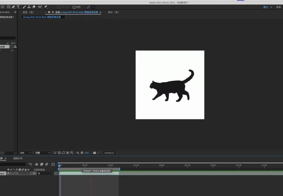This screenshot has width=283, height=196.
Task: Toggle the composition viewer lock icon
Action: [53, 12]
